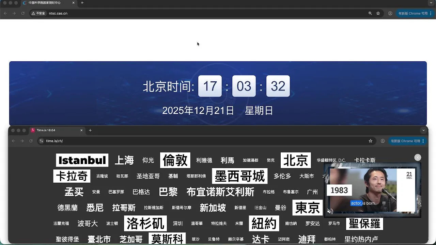This screenshot has width=436, height=245.
Task: Open the 圣地亚哥 city link
Action: point(148,176)
